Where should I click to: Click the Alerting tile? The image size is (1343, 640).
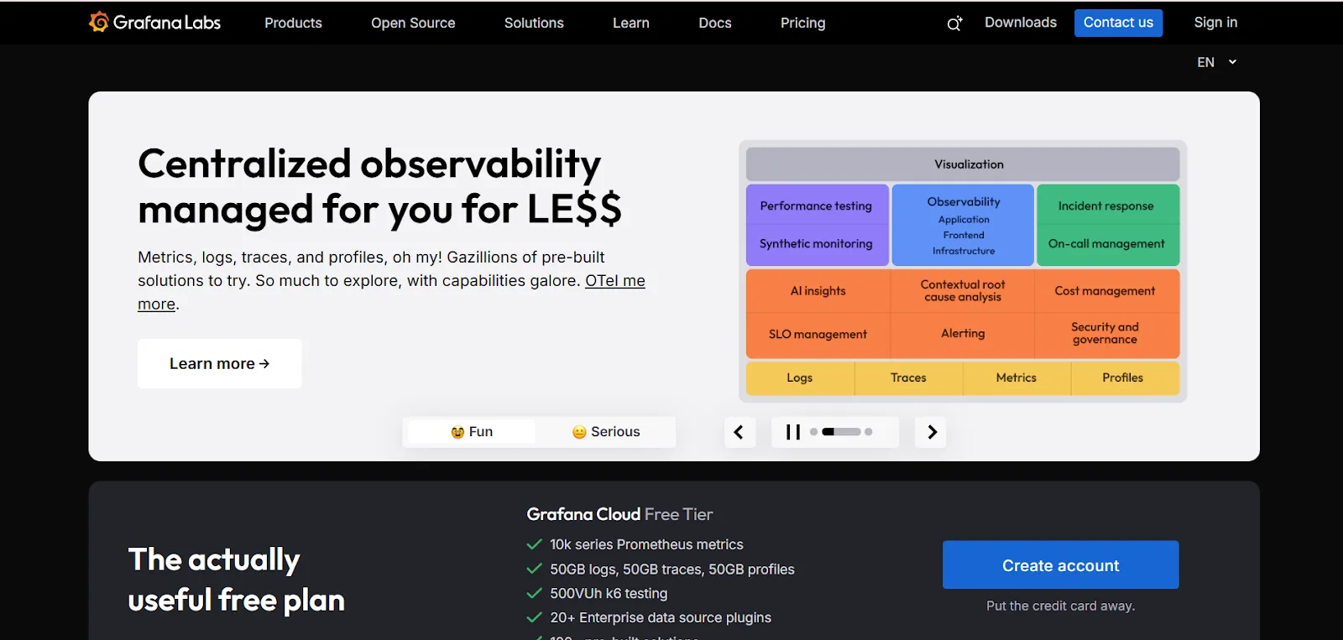[963, 334]
